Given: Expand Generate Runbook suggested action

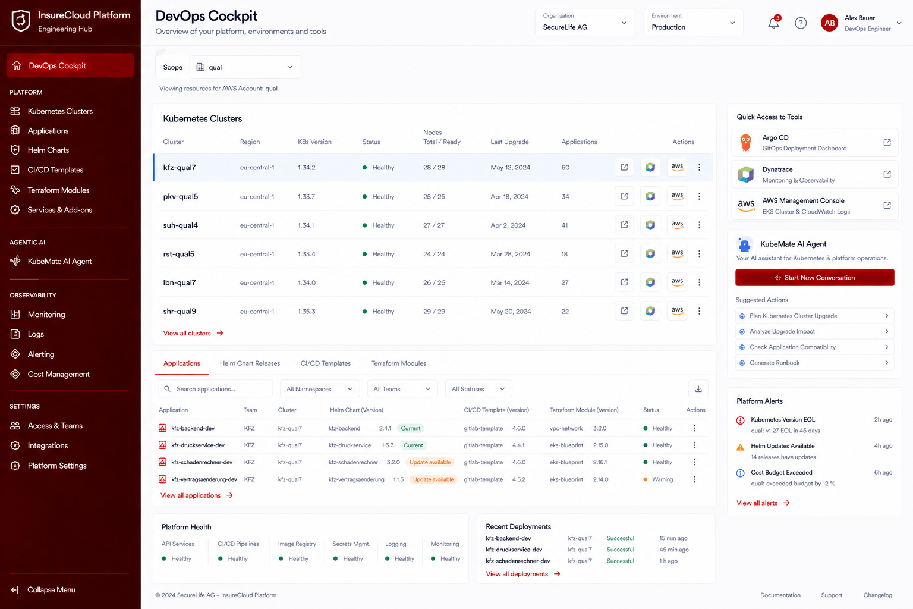Looking at the screenshot, I should [x=815, y=363].
